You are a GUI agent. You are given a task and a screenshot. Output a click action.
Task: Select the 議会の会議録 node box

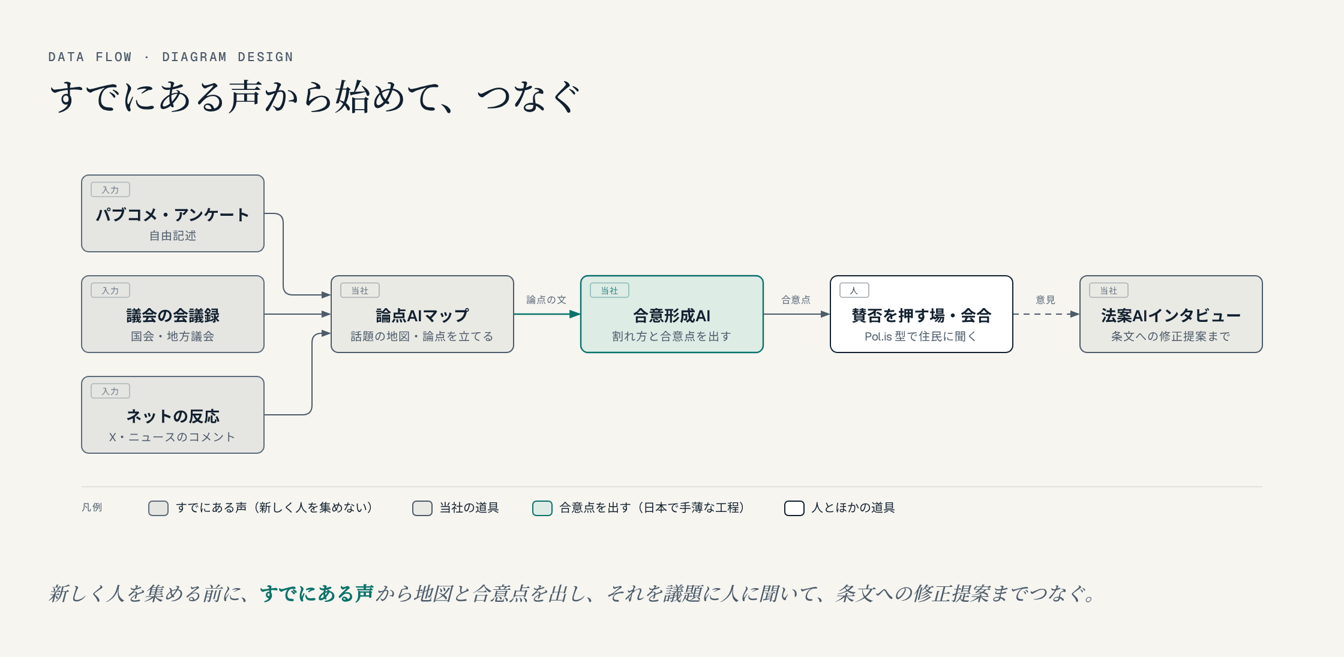pos(173,314)
